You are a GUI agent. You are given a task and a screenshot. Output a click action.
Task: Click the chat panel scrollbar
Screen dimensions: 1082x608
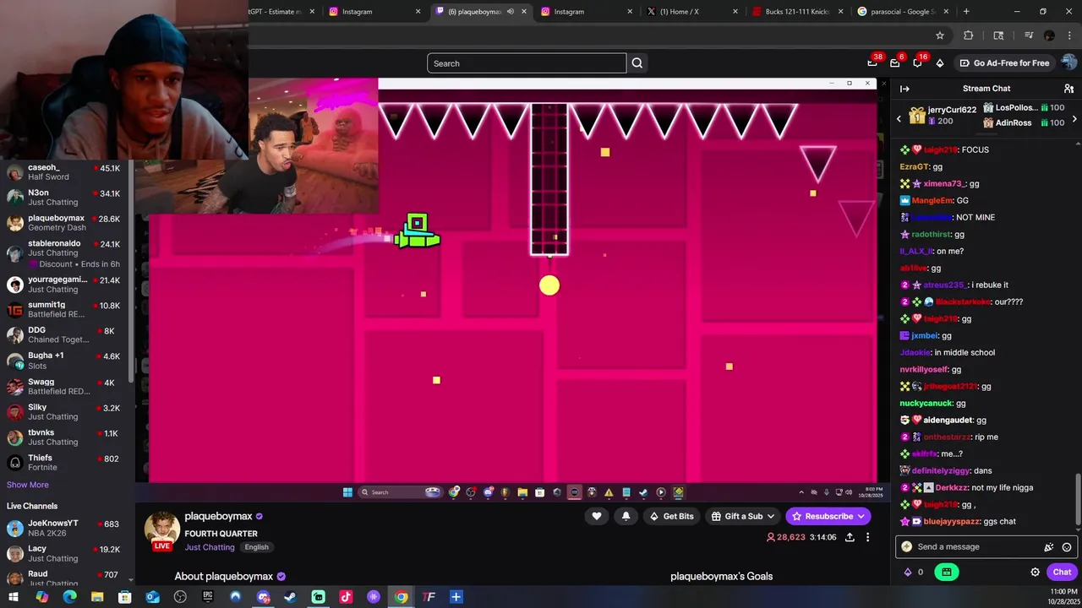[1078, 498]
